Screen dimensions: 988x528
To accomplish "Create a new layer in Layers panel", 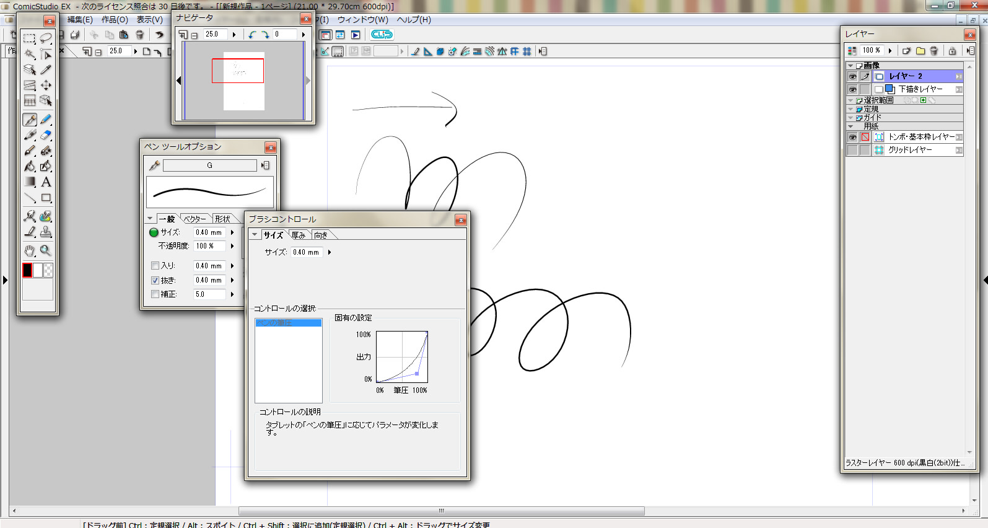I will 907,51.
